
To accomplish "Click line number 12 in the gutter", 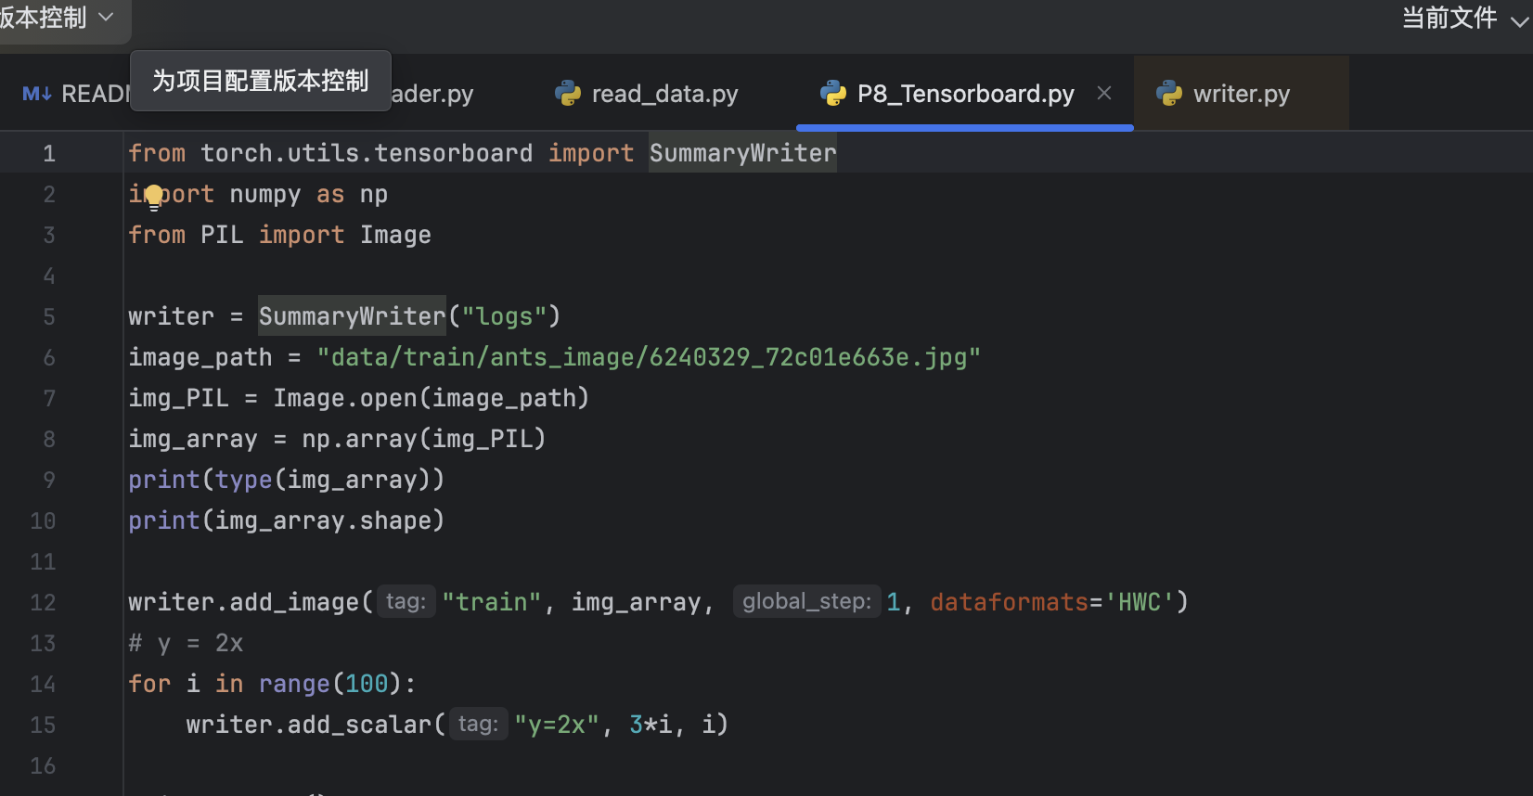I will tap(43, 602).
